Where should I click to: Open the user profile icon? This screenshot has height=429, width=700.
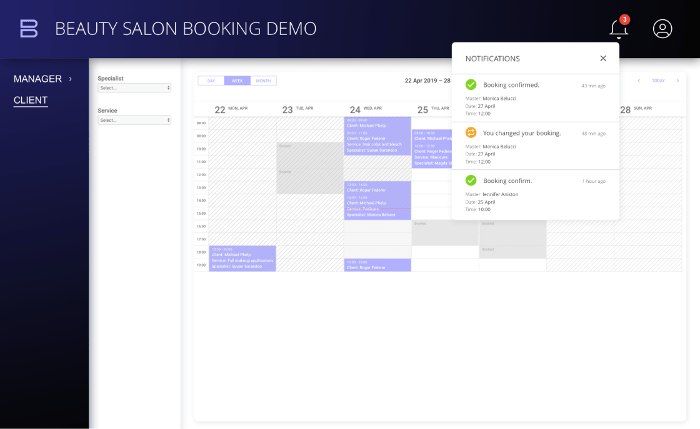click(x=662, y=29)
